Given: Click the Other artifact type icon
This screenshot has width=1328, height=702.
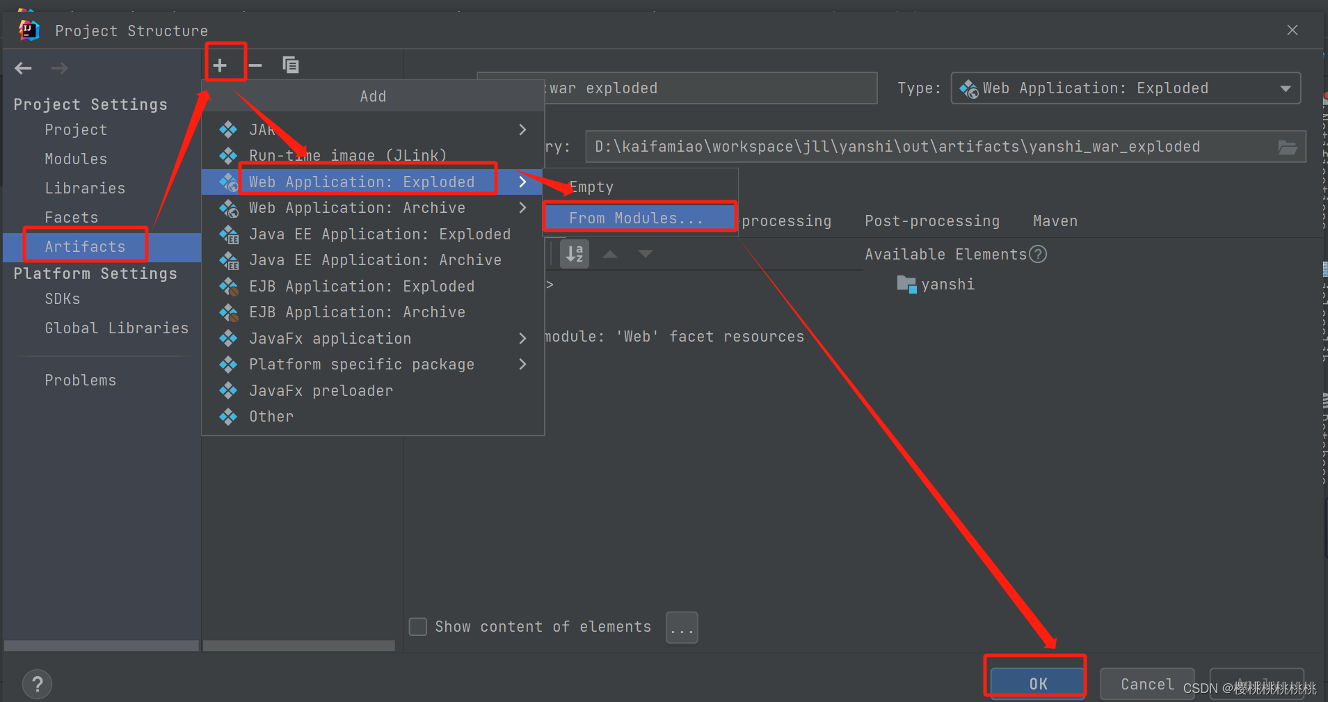Looking at the screenshot, I should tap(228, 417).
